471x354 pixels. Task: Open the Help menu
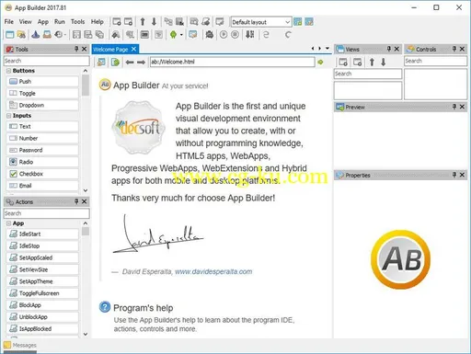(97, 22)
